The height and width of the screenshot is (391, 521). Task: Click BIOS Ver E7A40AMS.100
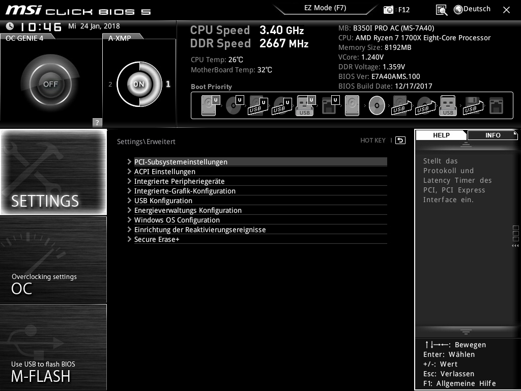pos(379,76)
